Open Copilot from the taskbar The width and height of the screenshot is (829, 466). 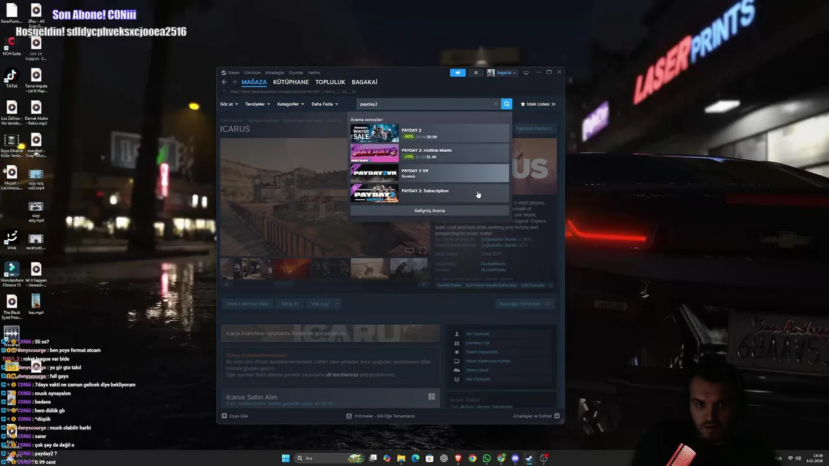(x=387, y=458)
